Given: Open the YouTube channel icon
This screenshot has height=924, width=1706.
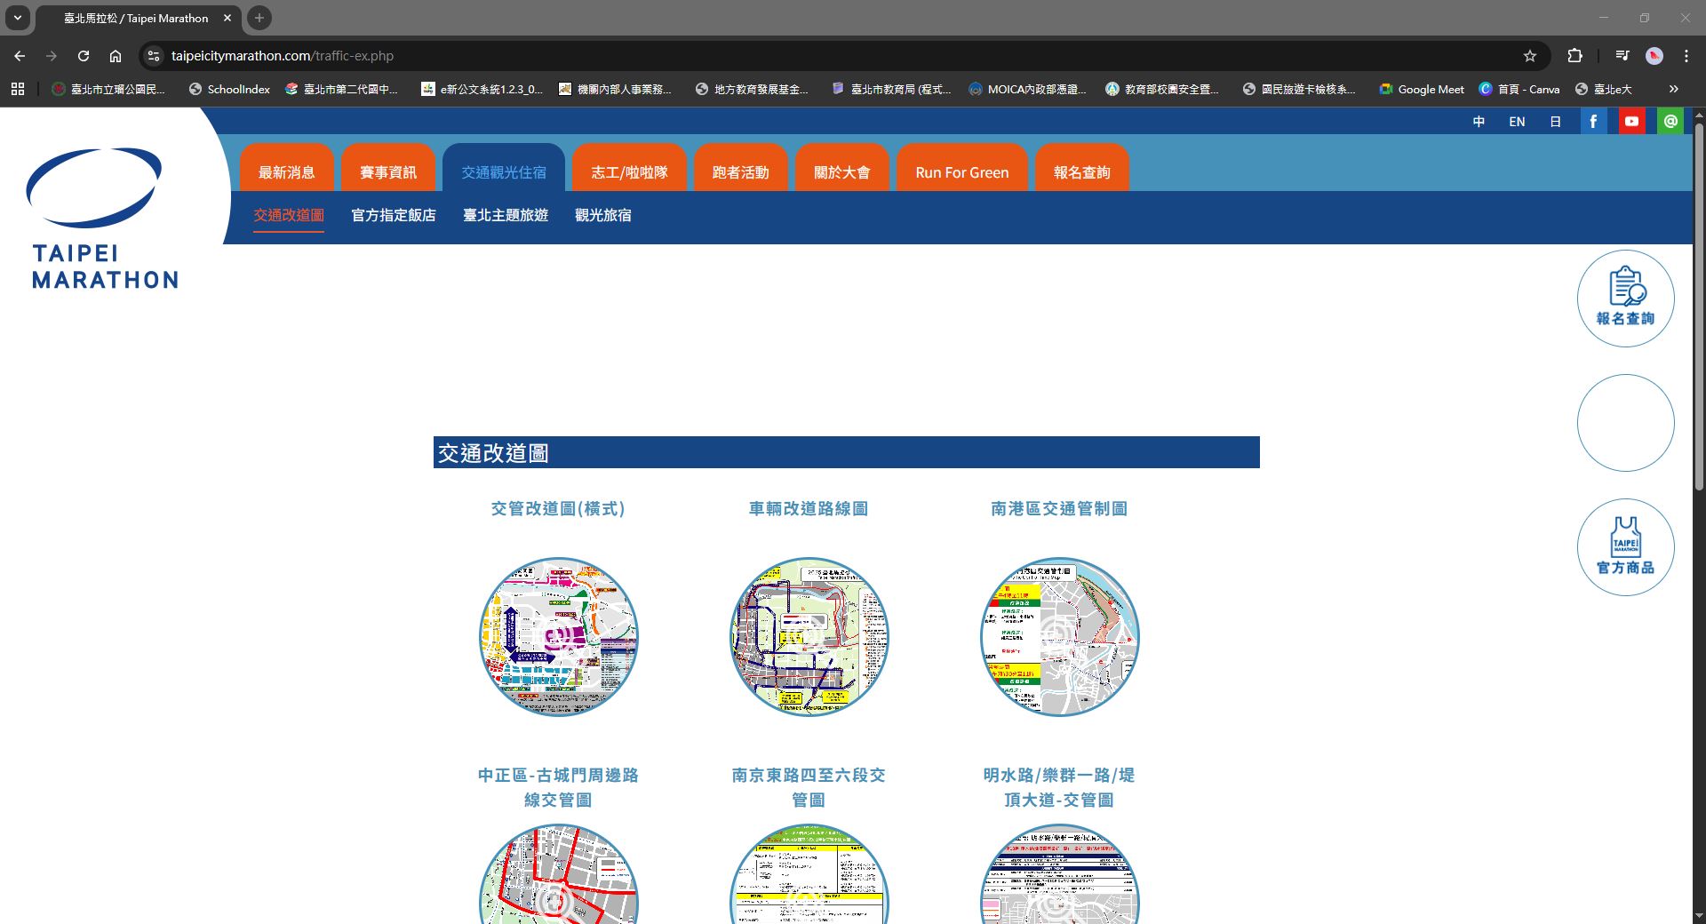Looking at the screenshot, I should pos(1631,121).
